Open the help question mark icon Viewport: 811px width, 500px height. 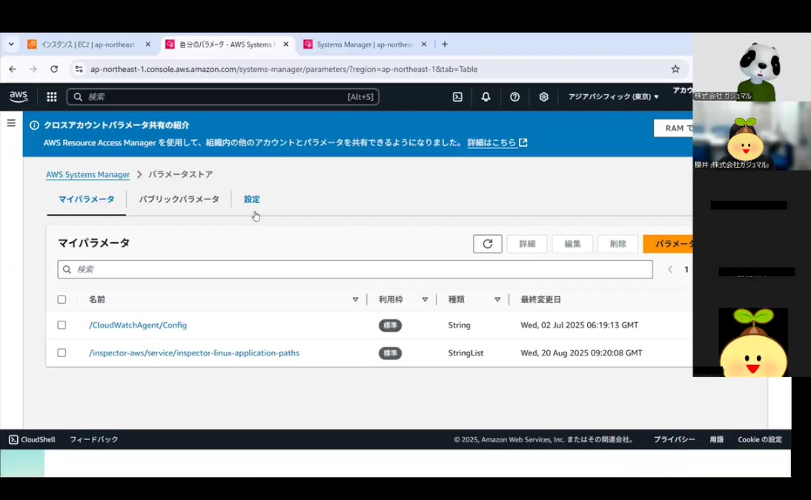[514, 97]
